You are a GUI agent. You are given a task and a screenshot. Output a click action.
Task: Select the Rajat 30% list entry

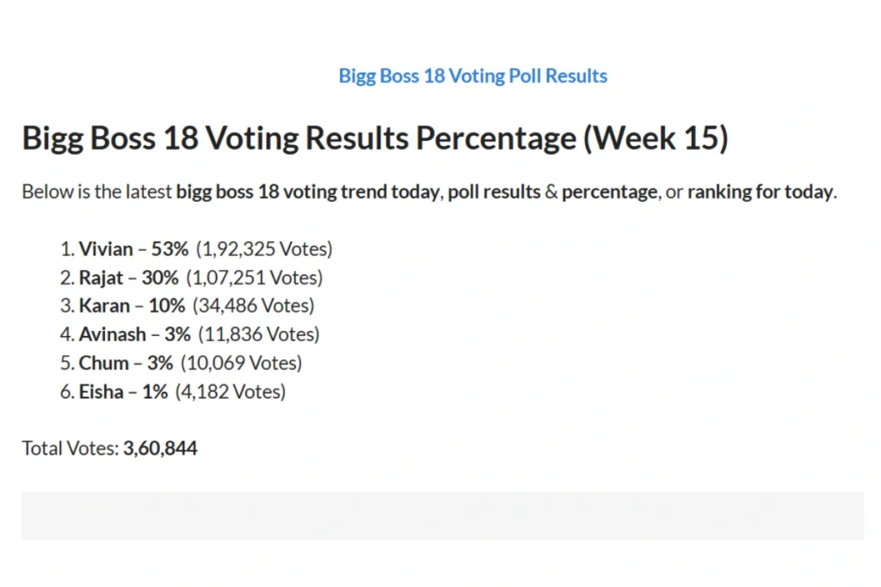(192, 278)
